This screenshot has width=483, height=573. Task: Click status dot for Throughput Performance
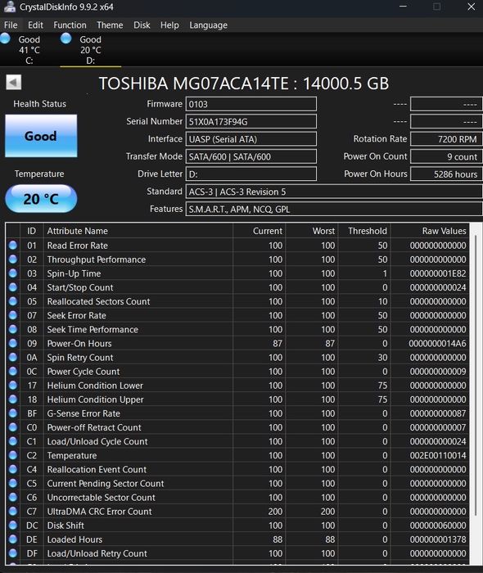tap(13, 259)
